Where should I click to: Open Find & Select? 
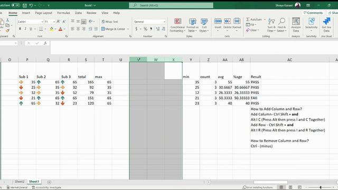(x=281, y=25)
